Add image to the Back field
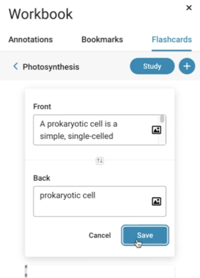 point(156,201)
